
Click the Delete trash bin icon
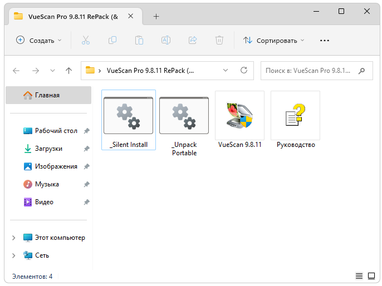(x=219, y=40)
